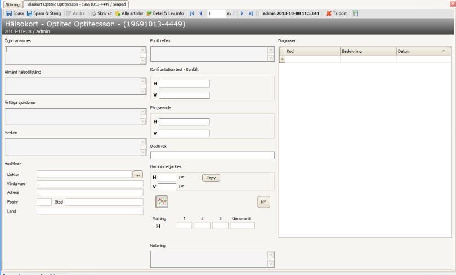Click new row marker in Diagnoser
The height and width of the screenshot is (275, 456).
pyautogui.click(x=282, y=59)
